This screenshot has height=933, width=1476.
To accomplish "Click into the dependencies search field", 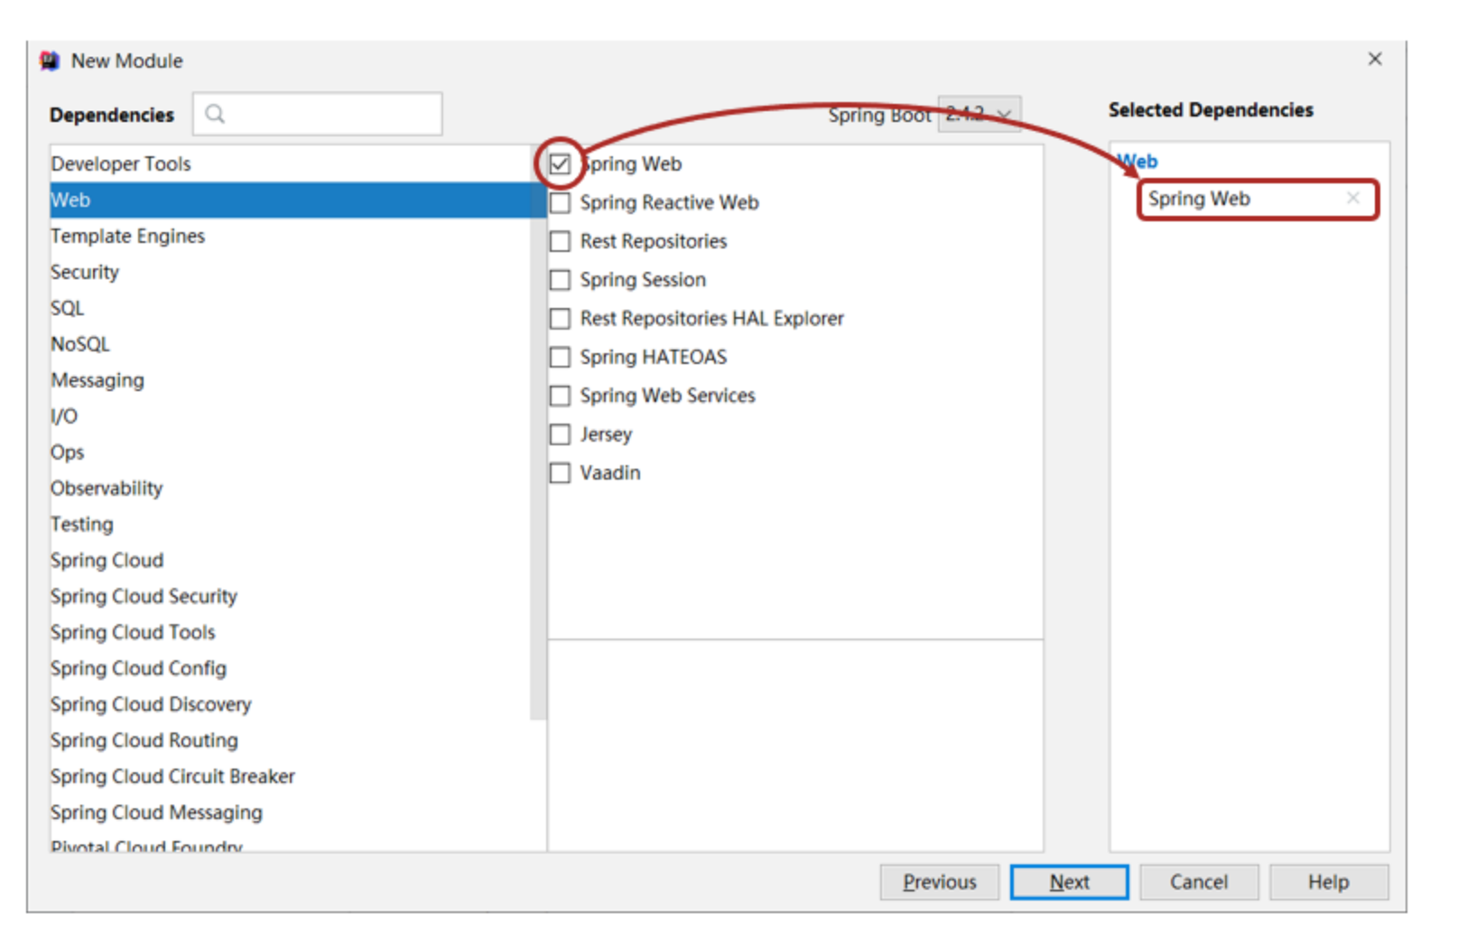I will [318, 114].
